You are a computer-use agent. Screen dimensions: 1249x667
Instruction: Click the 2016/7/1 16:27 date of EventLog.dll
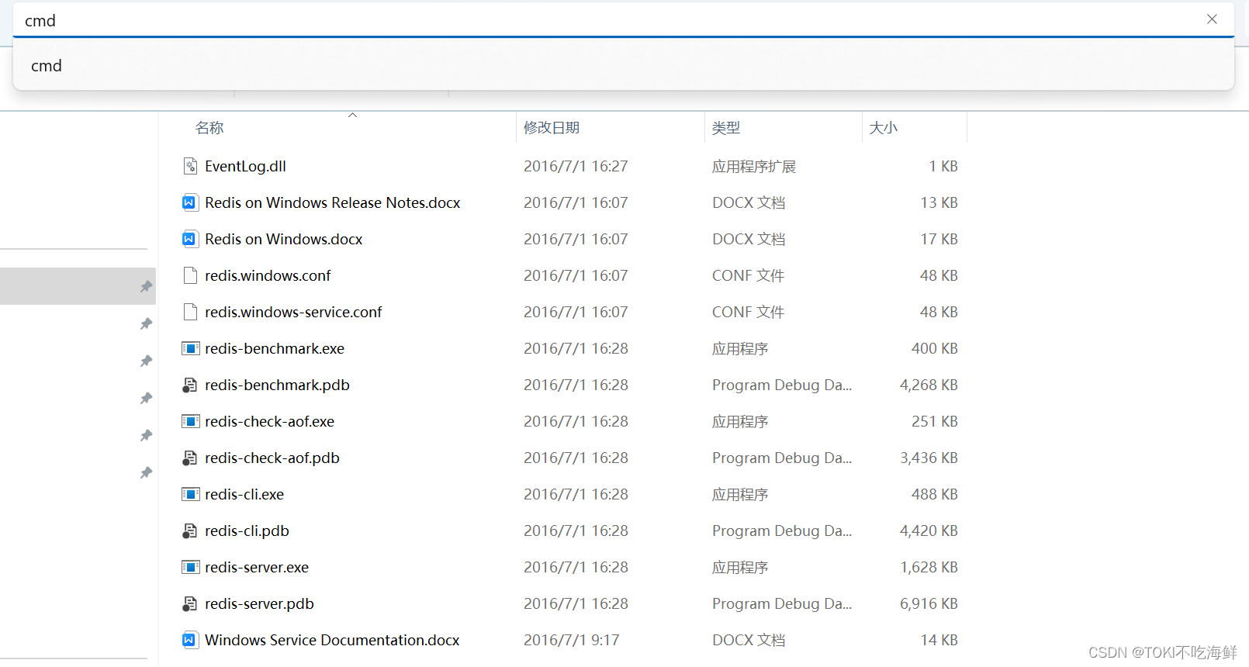point(576,166)
